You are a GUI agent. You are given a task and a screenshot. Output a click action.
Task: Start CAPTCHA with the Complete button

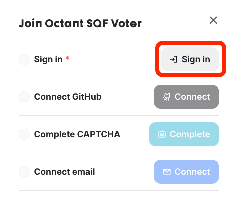[x=184, y=134]
